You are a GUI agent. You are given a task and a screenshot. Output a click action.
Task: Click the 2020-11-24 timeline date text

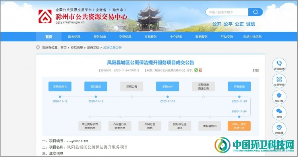[x=239, y=111]
